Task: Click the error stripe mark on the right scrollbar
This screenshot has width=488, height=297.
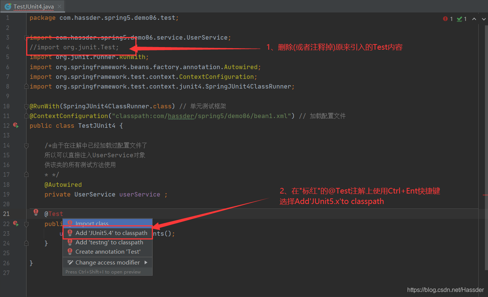Action: point(485,195)
